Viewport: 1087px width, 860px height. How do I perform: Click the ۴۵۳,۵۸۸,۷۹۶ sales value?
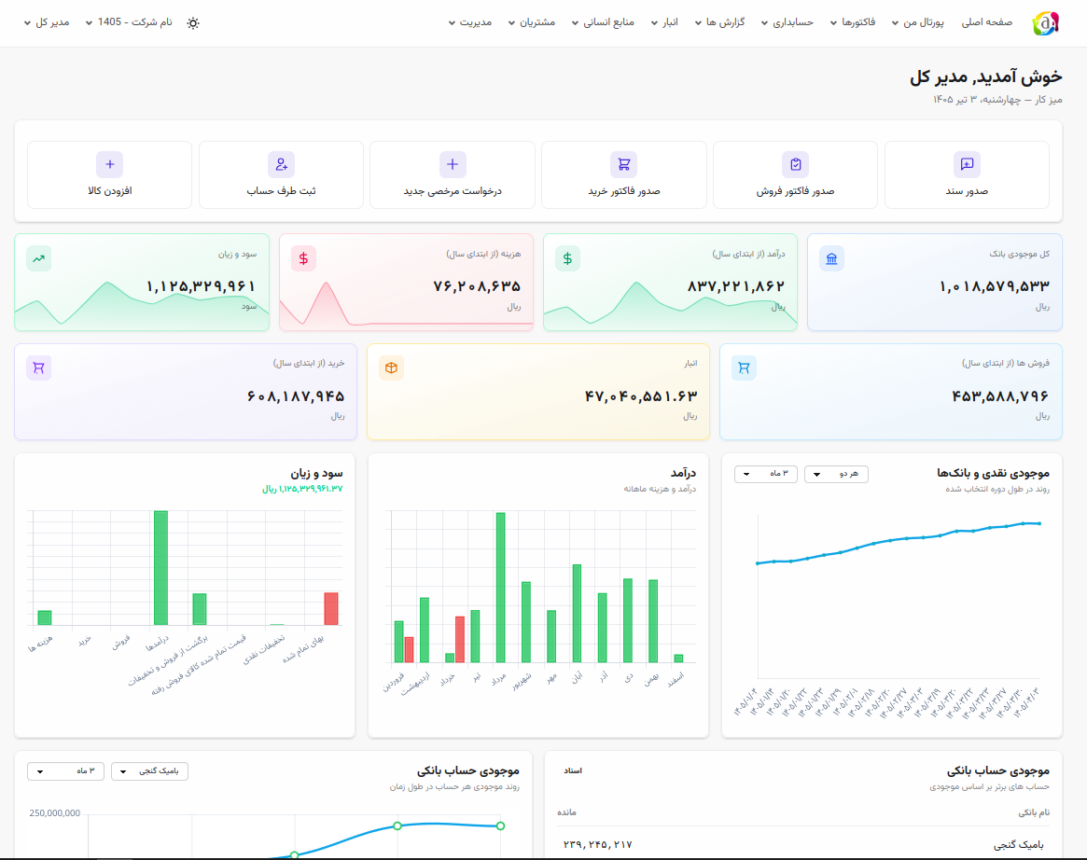click(x=999, y=396)
